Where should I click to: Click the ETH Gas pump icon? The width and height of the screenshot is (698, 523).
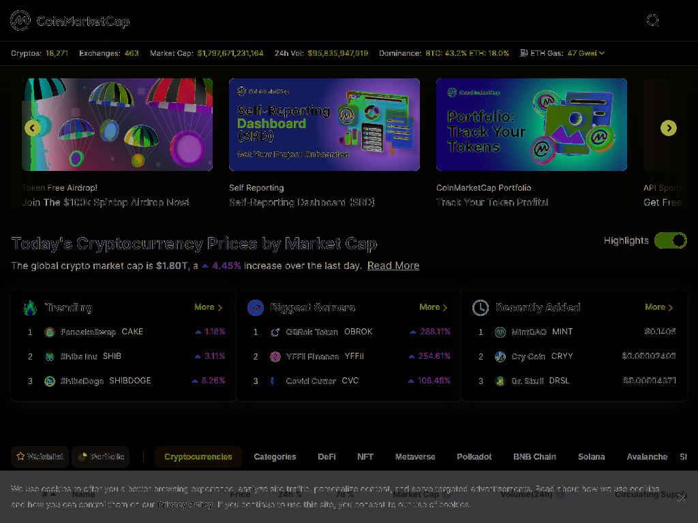(524, 53)
